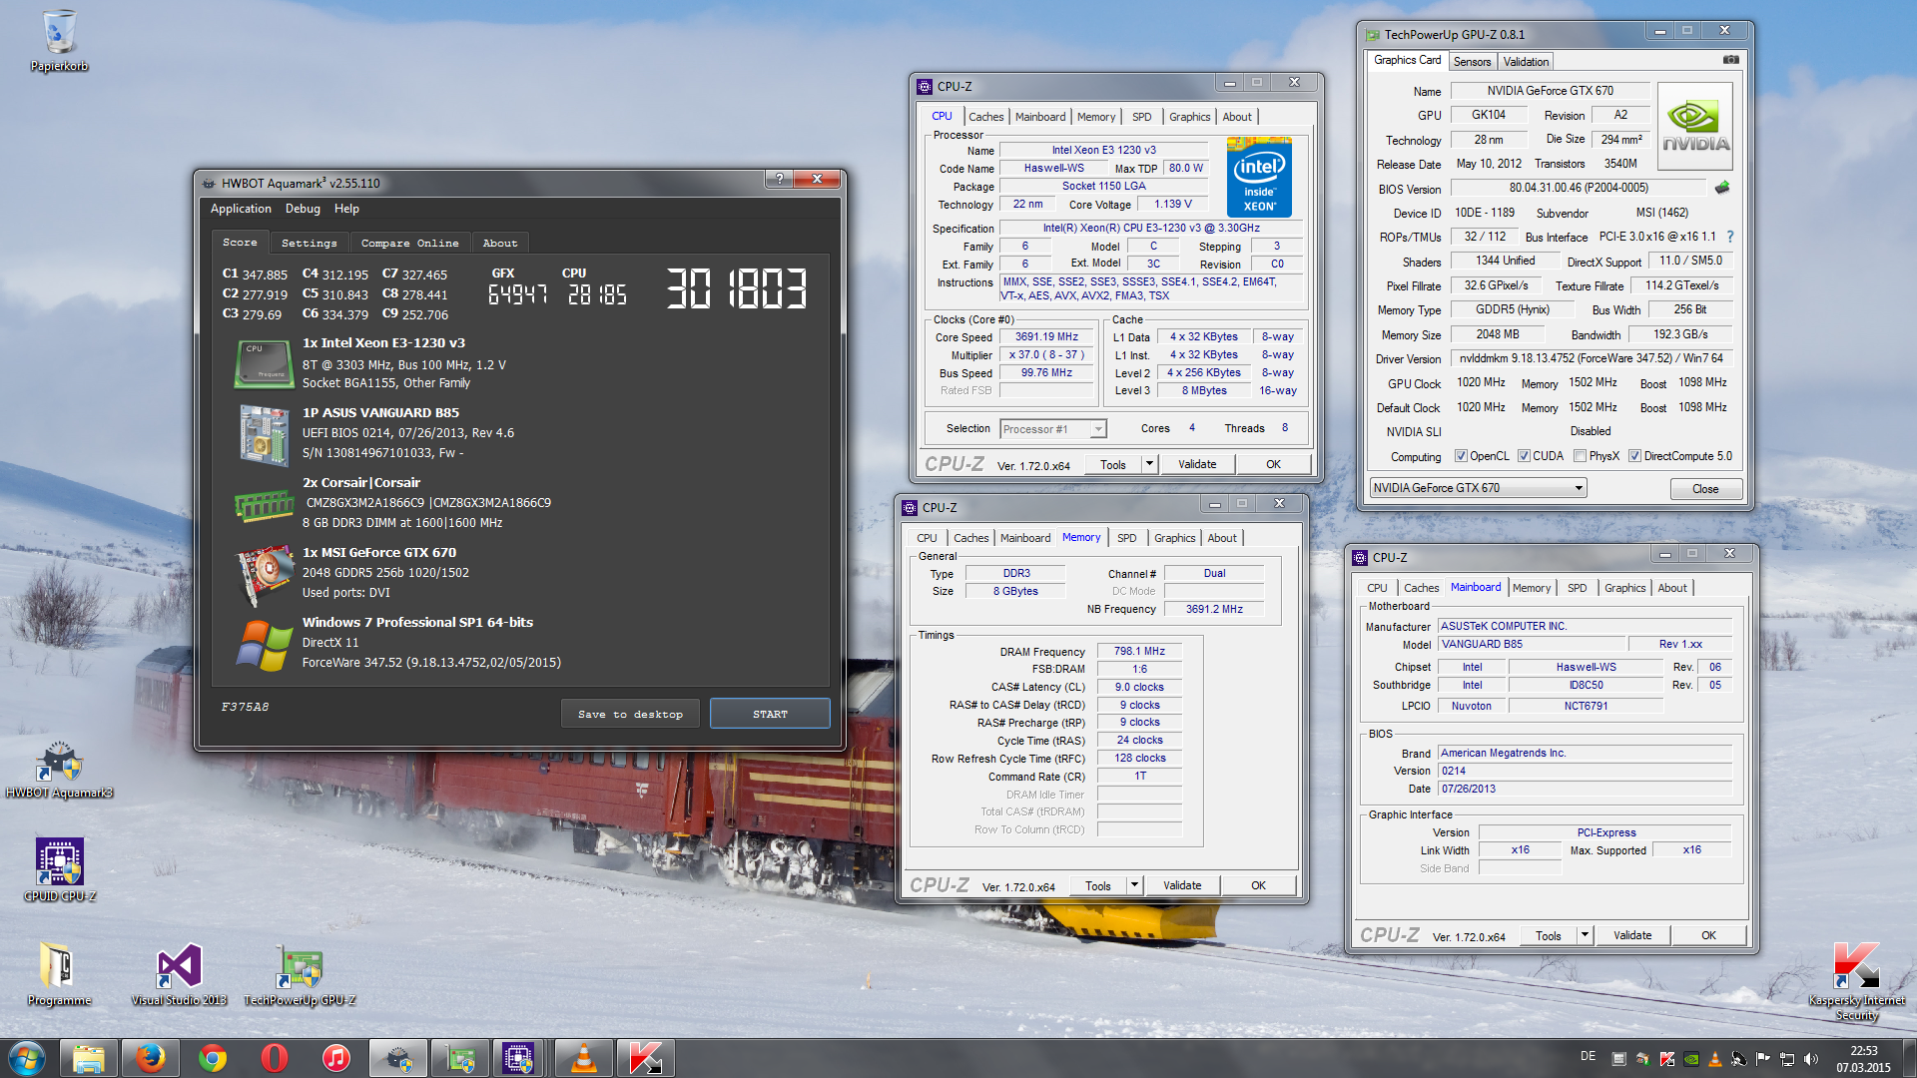Image resolution: width=1917 pixels, height=1078 pixels.
Task: Toggle the PhysX checkbox in GPU-Z
Action: pos(1580,456)
